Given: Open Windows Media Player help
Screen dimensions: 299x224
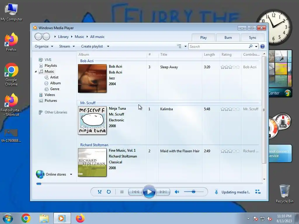Looking at the screenshot, I should click(x=263, y=46).
